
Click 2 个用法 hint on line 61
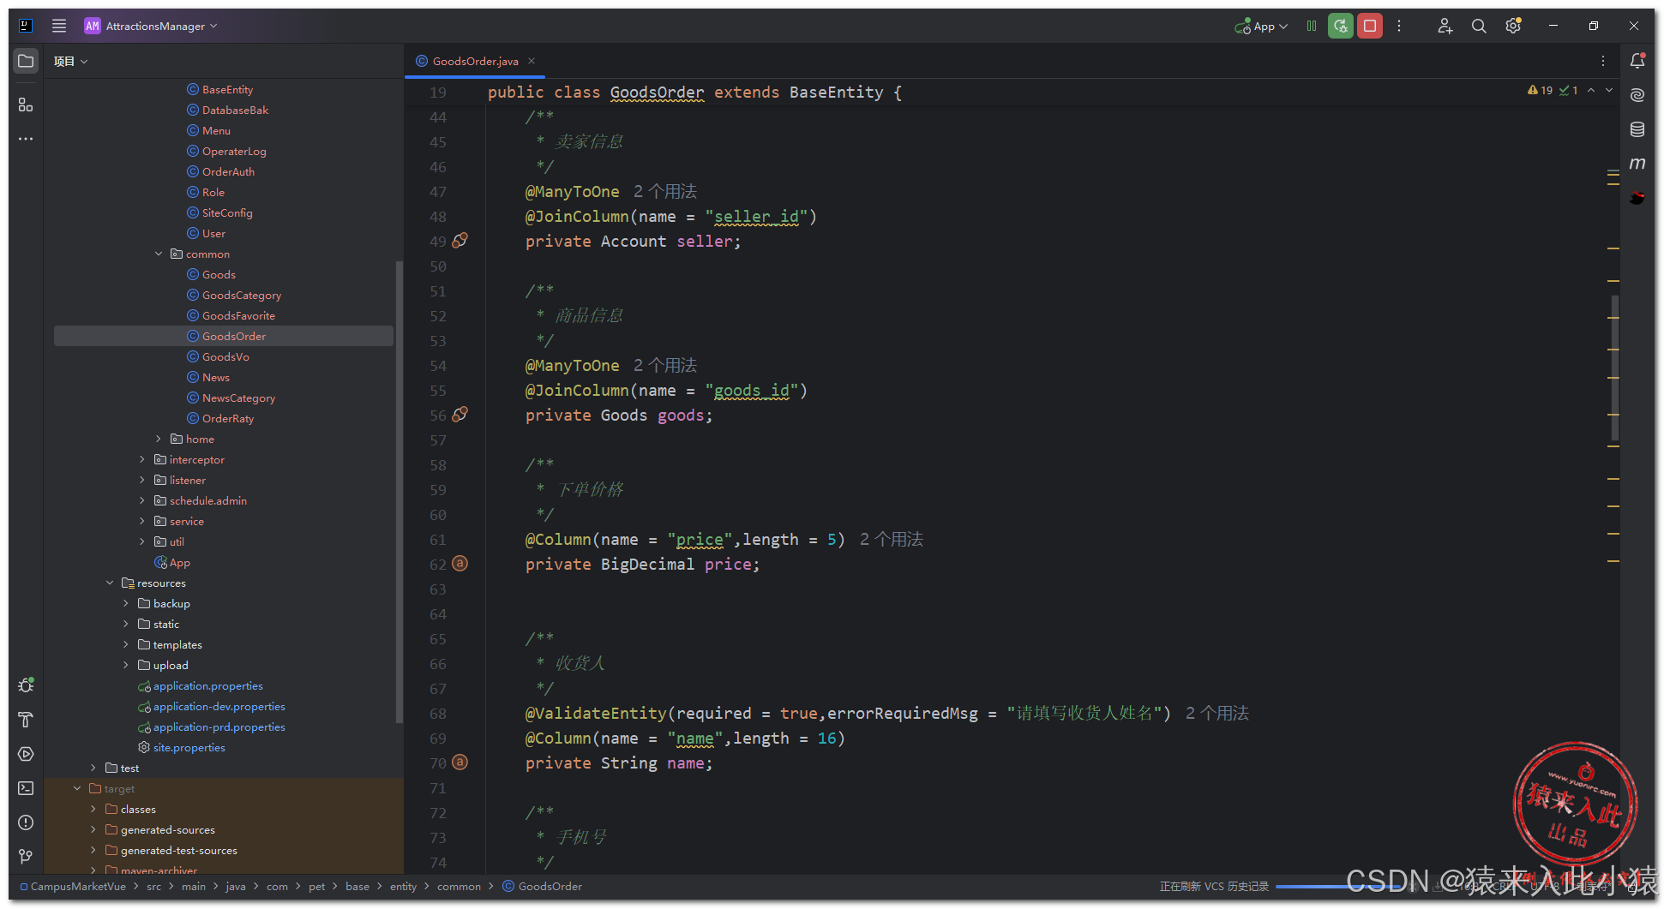pyautogui.click(x=892, y=539)
